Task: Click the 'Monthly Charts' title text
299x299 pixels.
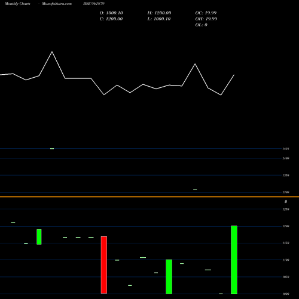Action: (17, 4)
